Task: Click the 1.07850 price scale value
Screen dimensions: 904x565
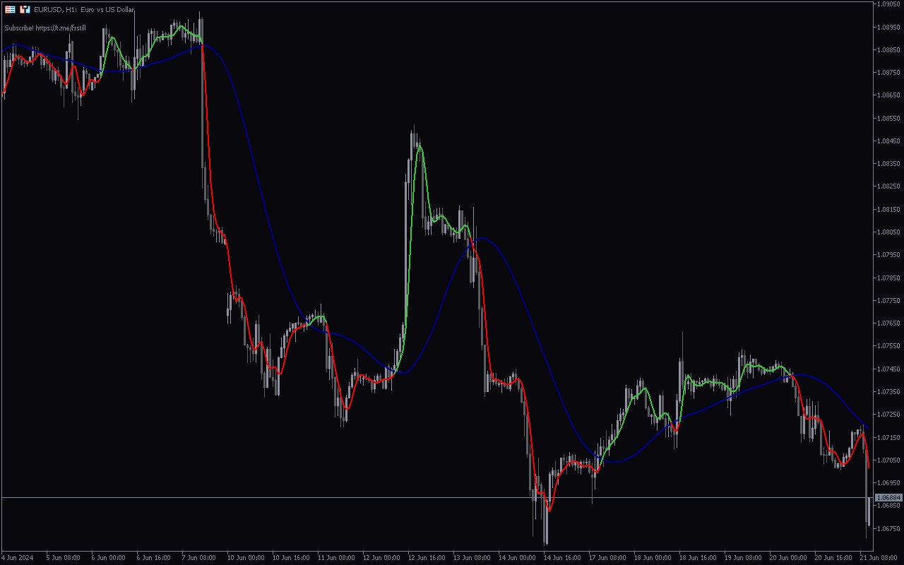Action: click(888, 278)
